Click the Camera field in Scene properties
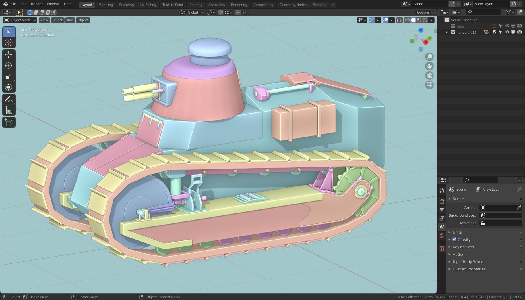The height and width of the screenshot is (300, 525). (501, 208)
